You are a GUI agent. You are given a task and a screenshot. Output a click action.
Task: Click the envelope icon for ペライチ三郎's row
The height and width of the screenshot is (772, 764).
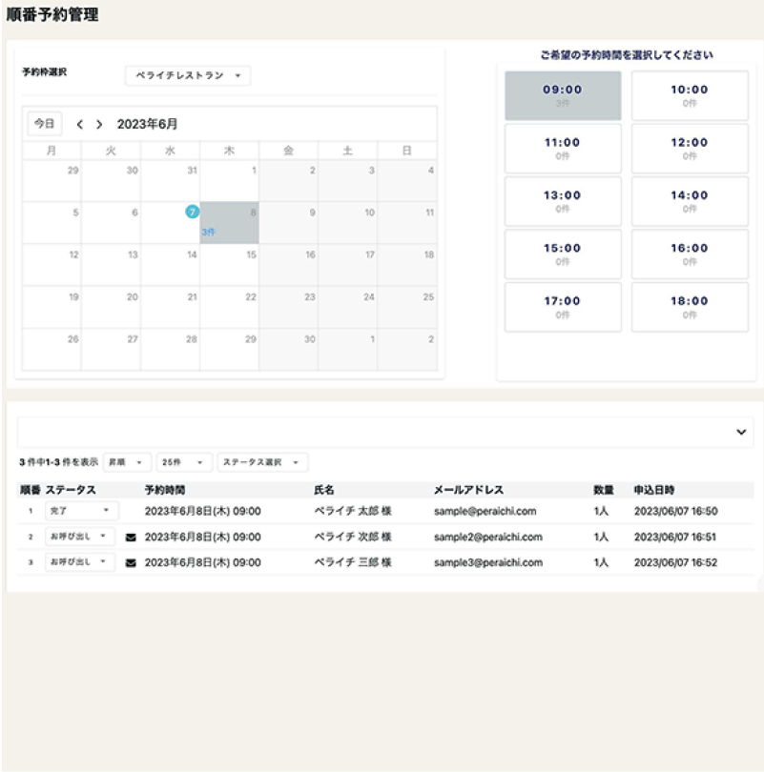(x=131, y=562)
